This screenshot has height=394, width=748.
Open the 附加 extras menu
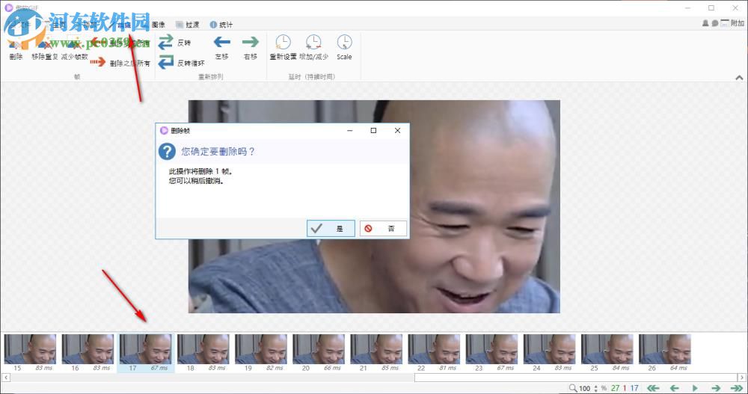(732, 23)
